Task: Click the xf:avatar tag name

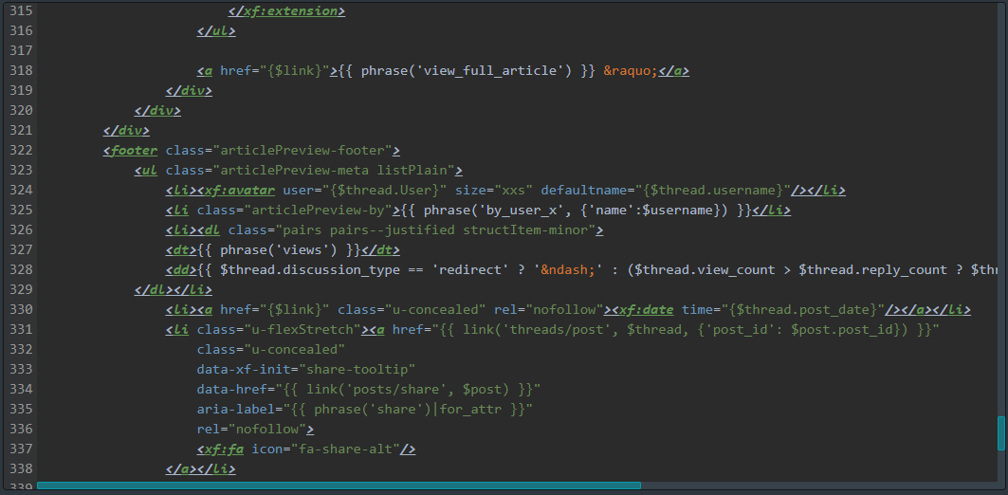Action: (240, 191)
